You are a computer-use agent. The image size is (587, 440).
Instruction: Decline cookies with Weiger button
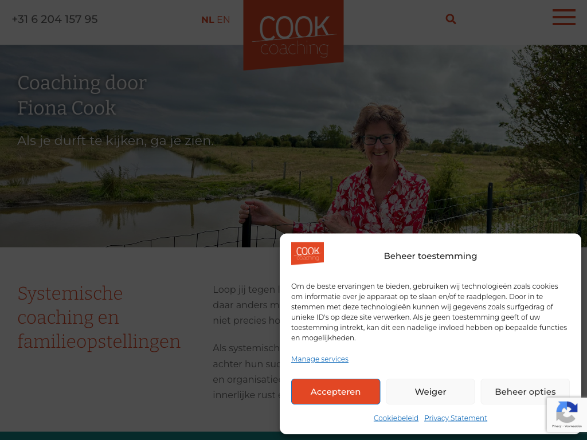430,391
